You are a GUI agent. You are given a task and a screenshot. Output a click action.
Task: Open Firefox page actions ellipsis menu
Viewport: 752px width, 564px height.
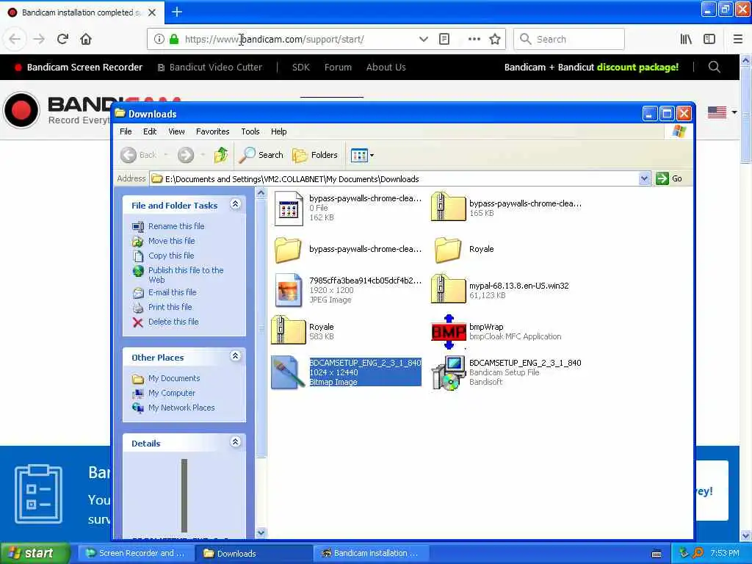pyautogui.click(x=474, y=39)
